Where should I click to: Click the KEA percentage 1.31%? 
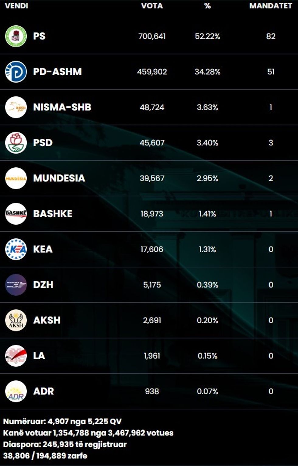click(207, 249)
